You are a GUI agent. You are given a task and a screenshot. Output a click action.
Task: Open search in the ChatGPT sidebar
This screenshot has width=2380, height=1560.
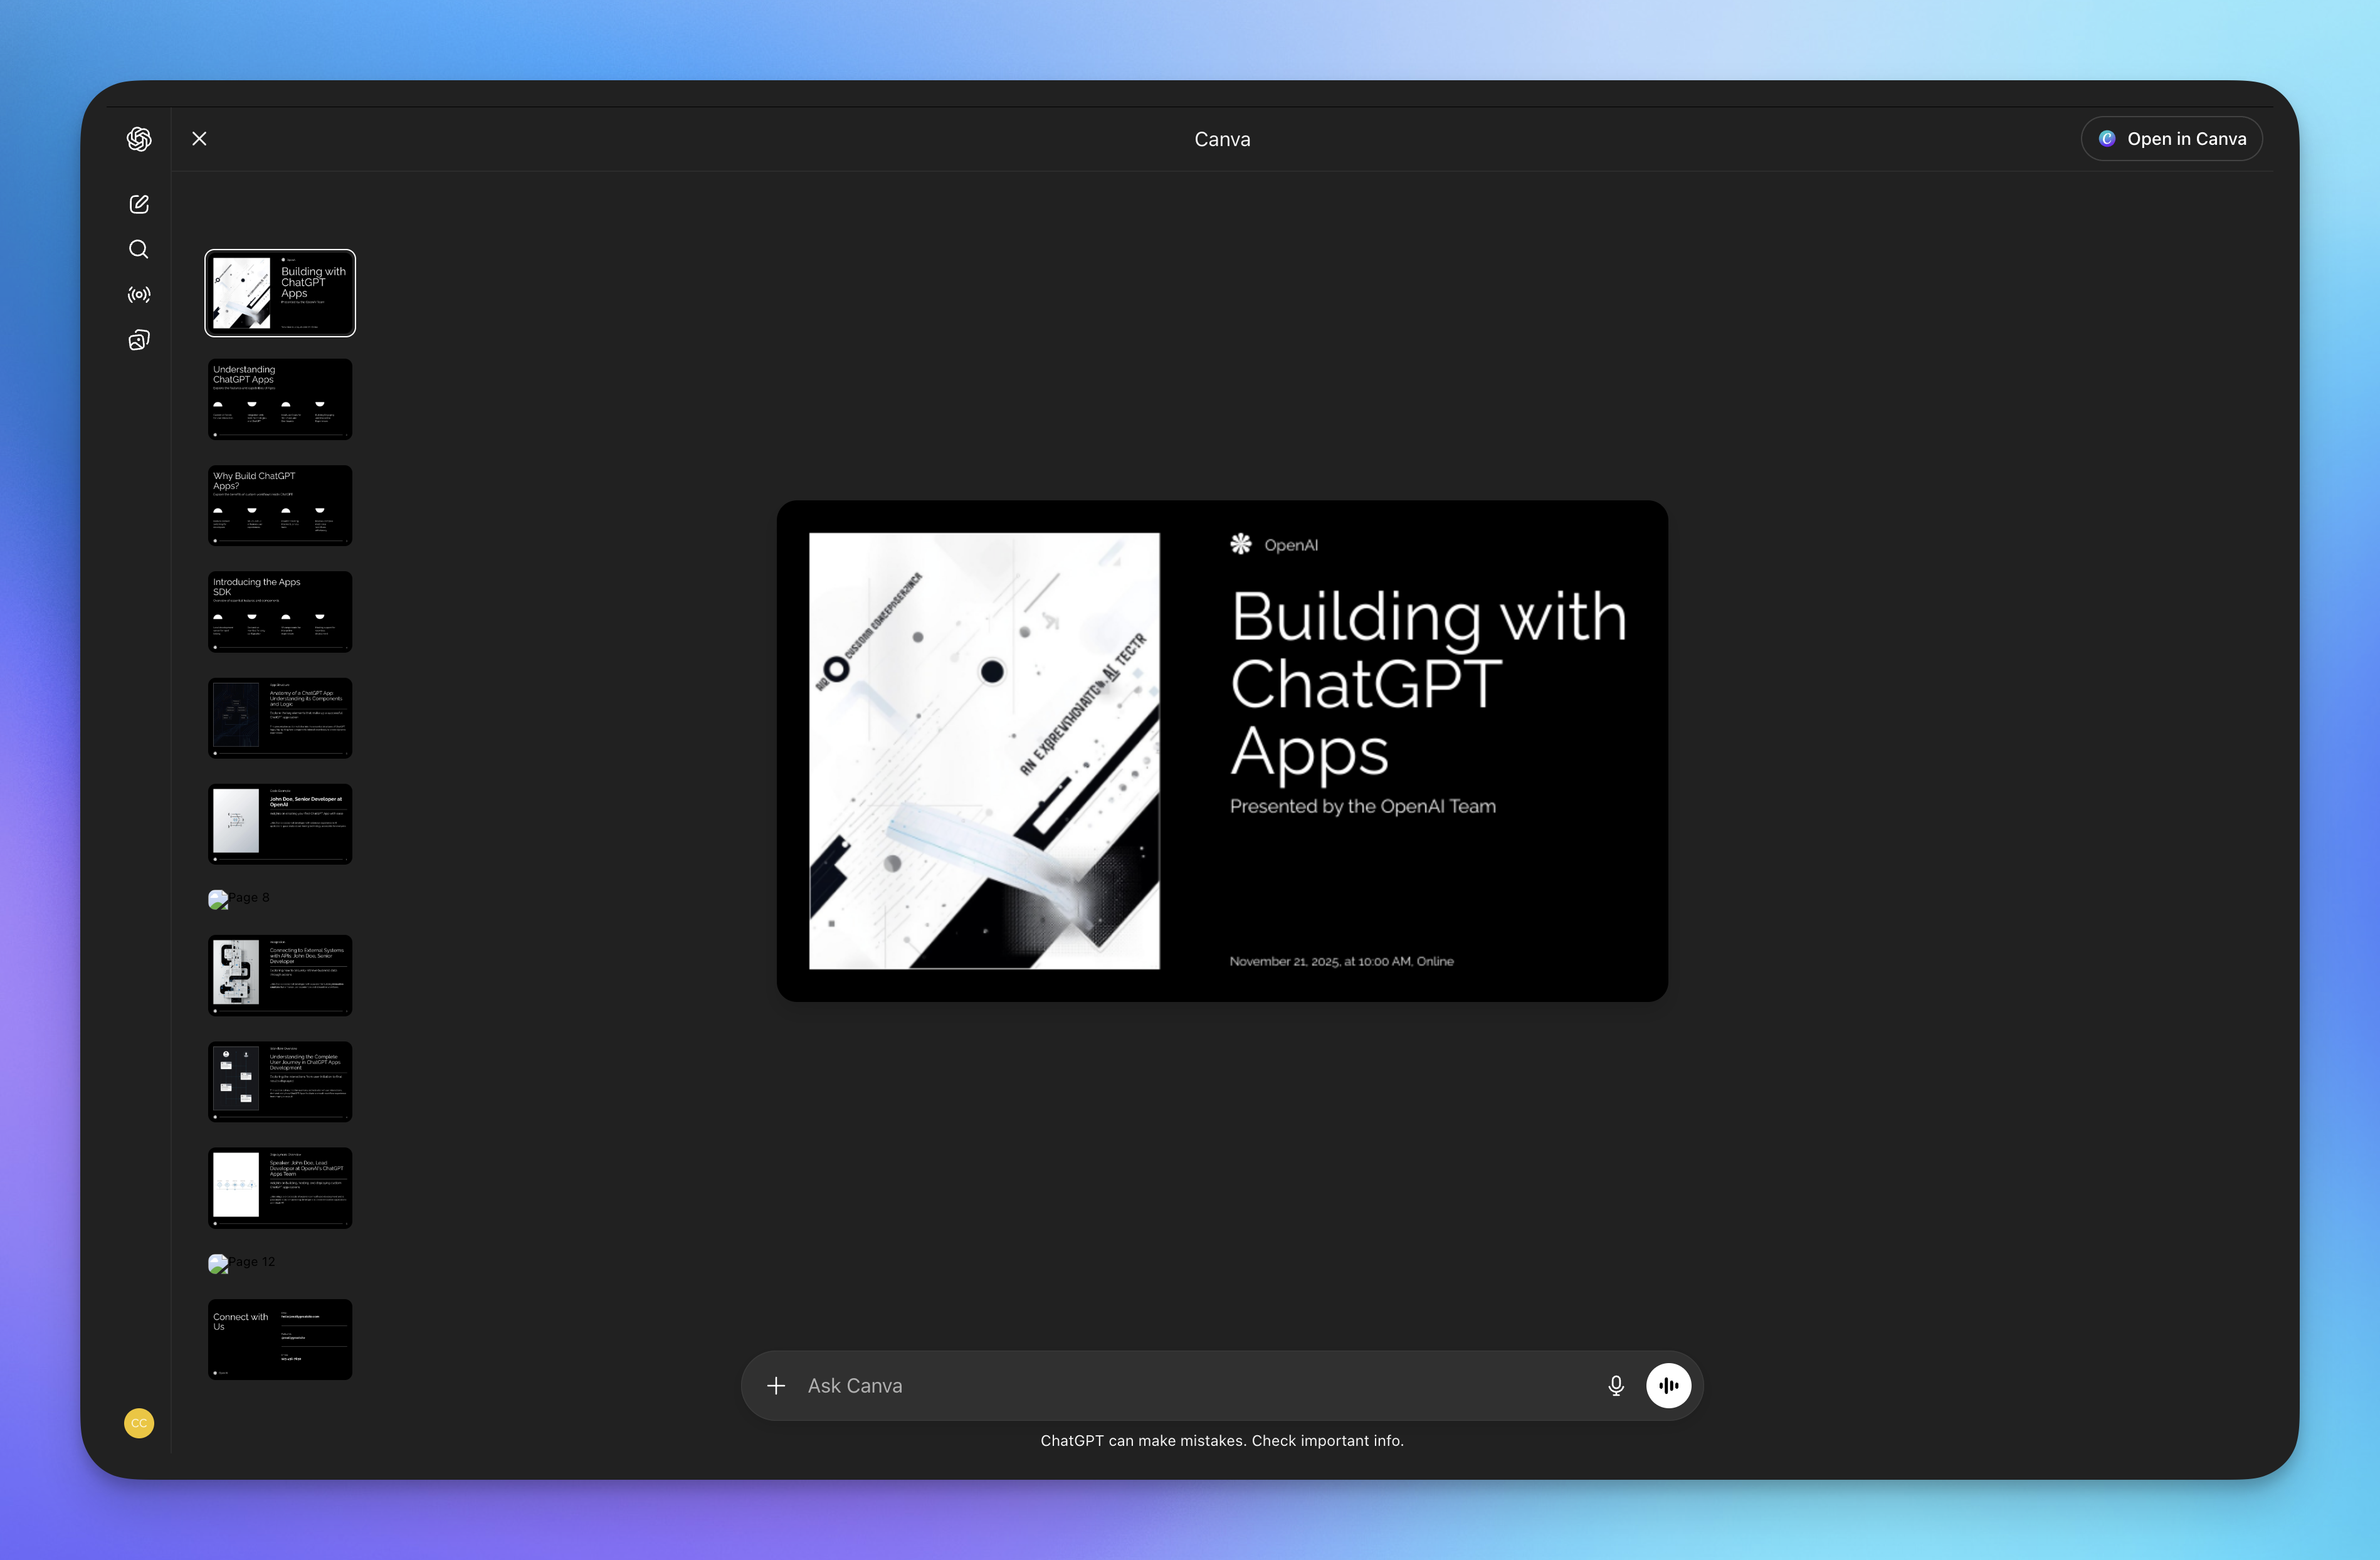click(139, 249)
